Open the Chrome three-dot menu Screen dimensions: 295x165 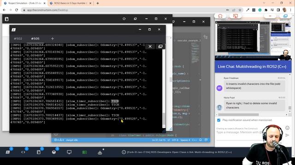291,10
